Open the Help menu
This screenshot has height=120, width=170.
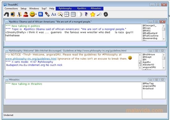(x=52, y=8)
